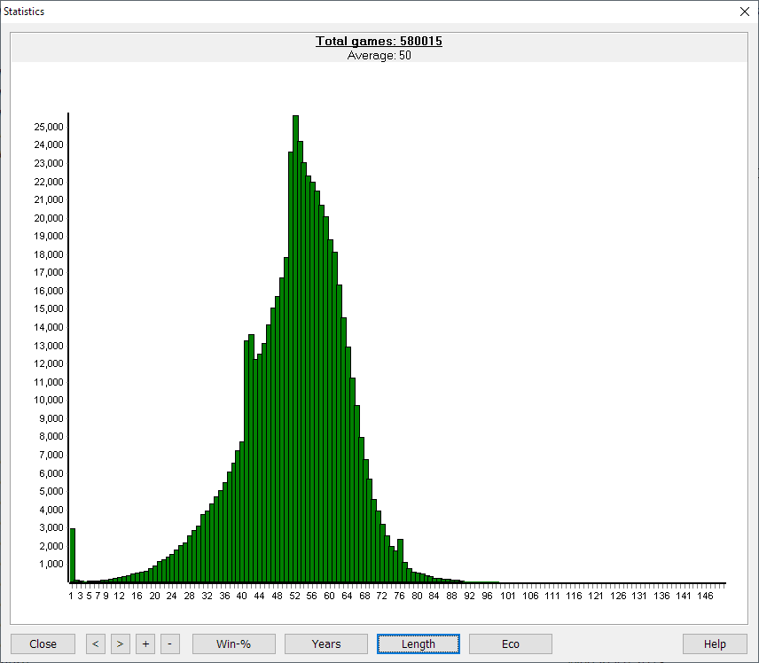Click the 7,000 y-axis label
This screenshot has width=759, height=663.
pos(51,455)
